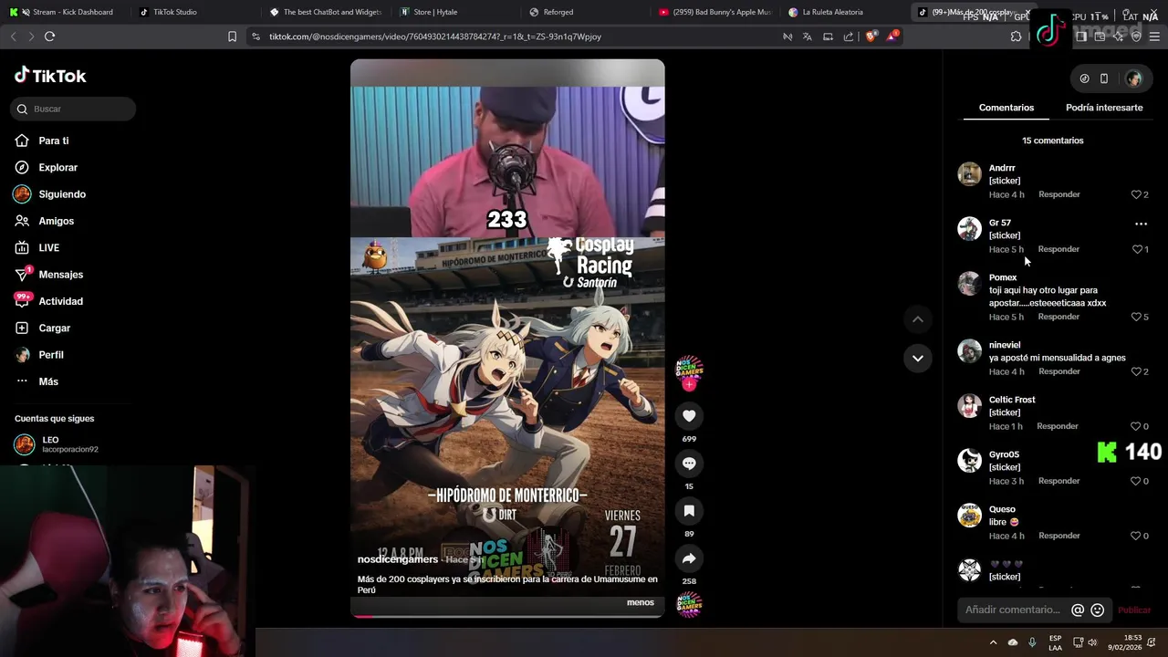This screenshot has width=1168, height=657.
Task: Open the spinning sound disc thumbnail
Action: coord(689,604)
